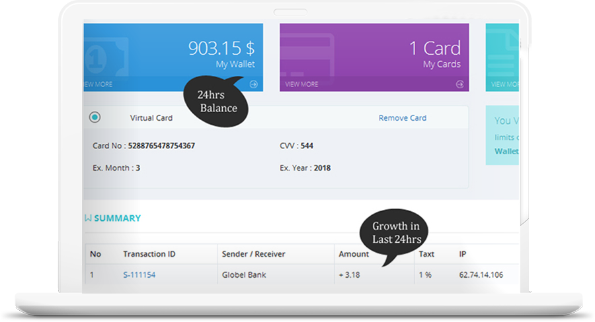The image size is (595, 322).
Task: Click the arrow icon on My Wallet tile
Action: pos(253,84)
